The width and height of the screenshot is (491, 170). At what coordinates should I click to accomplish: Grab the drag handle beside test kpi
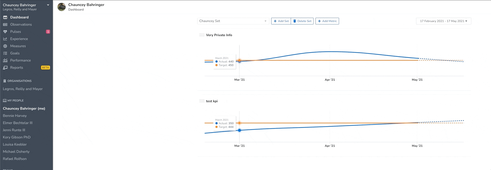click(202, 101)
